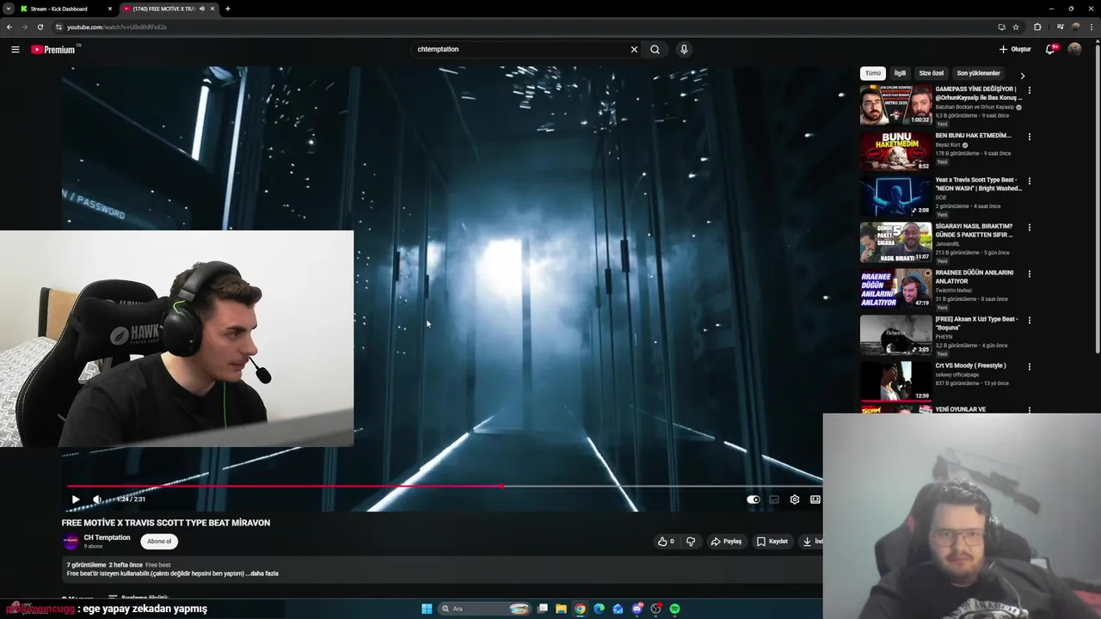The width and height of the screenshot is (1101, 619).
Task: Click the browser address bar URL
Action: click(117, 27)
